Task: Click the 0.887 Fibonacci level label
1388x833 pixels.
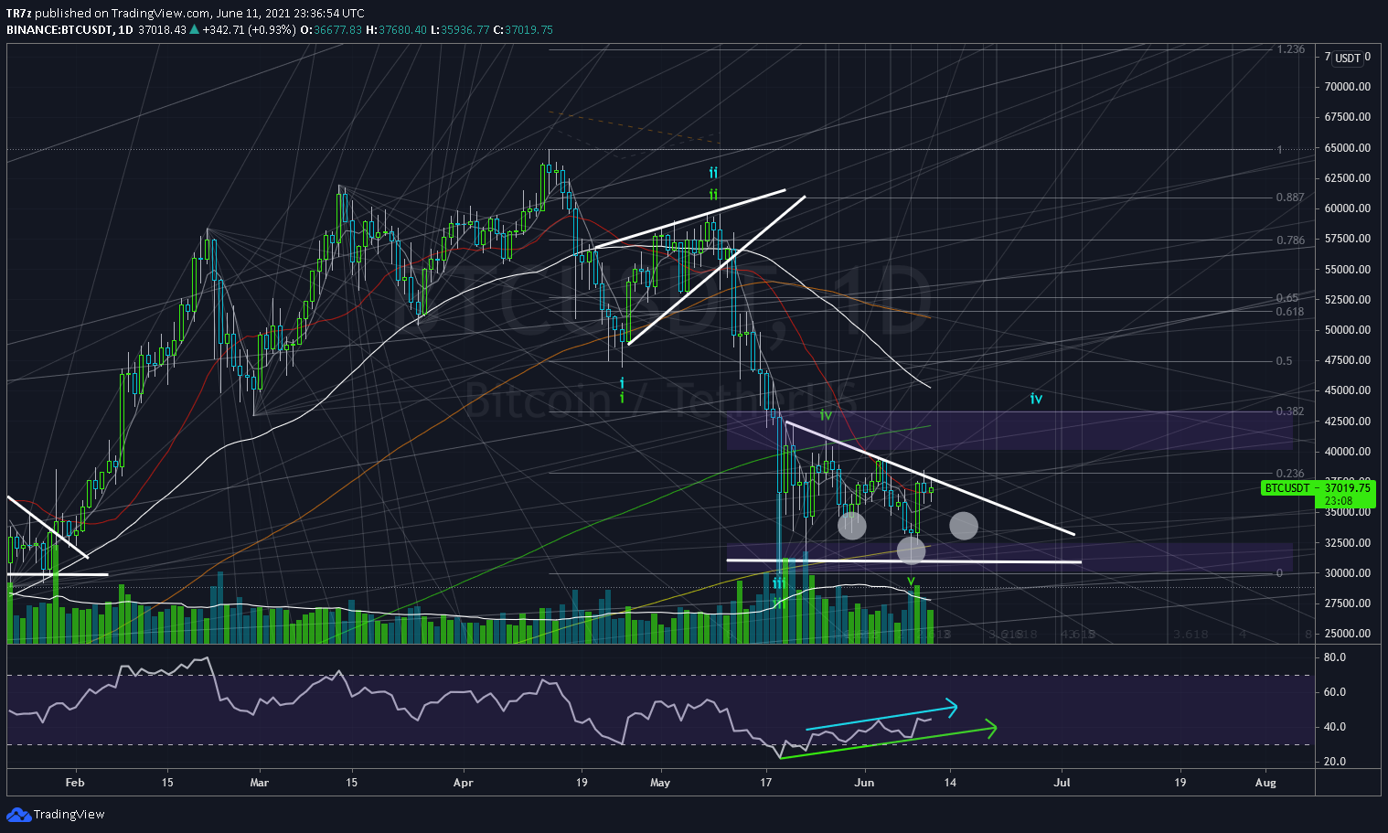Action: 1291,198
